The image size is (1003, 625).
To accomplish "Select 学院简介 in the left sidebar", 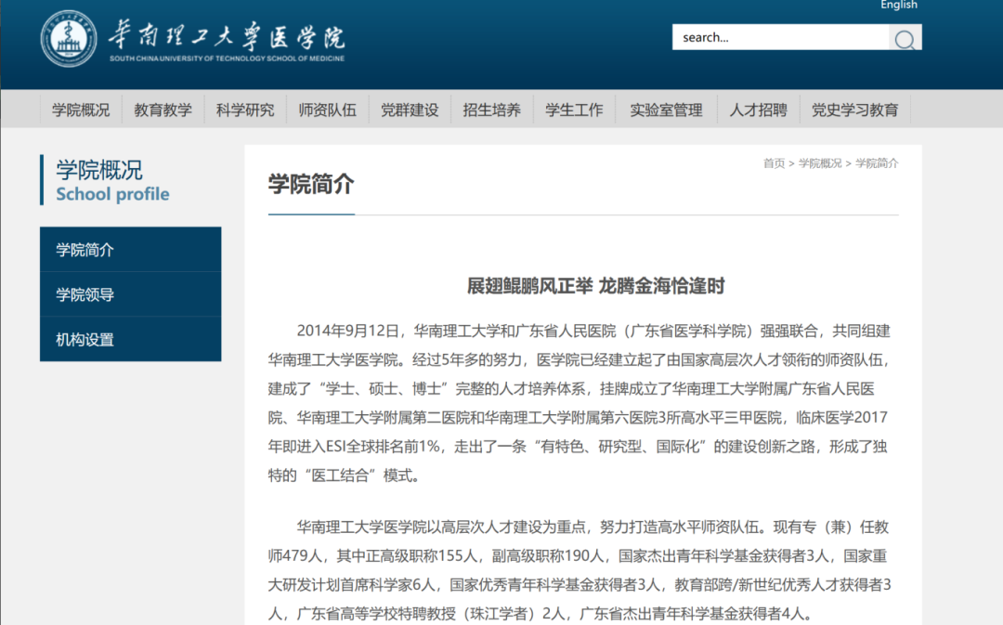I will coord(131,250).
